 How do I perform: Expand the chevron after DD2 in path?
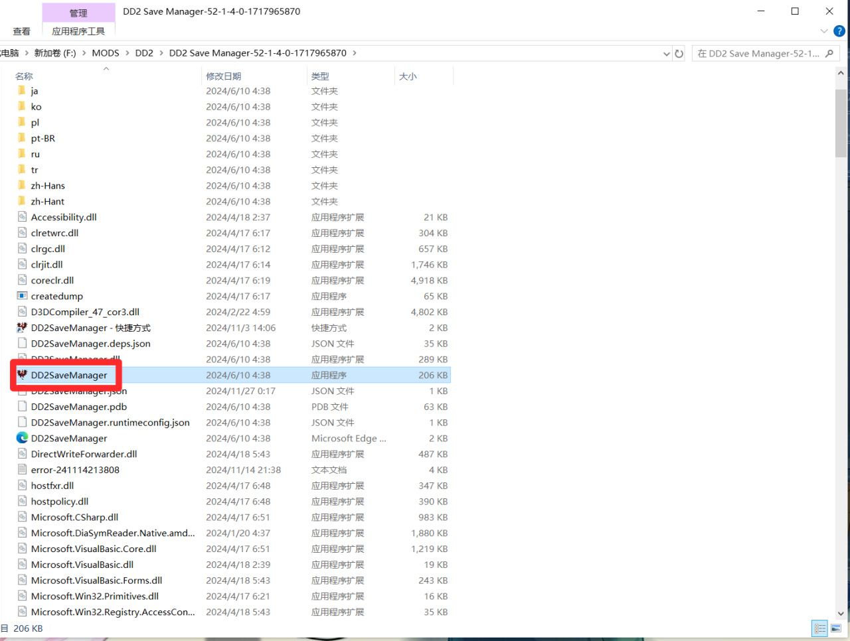coord(161,53)
